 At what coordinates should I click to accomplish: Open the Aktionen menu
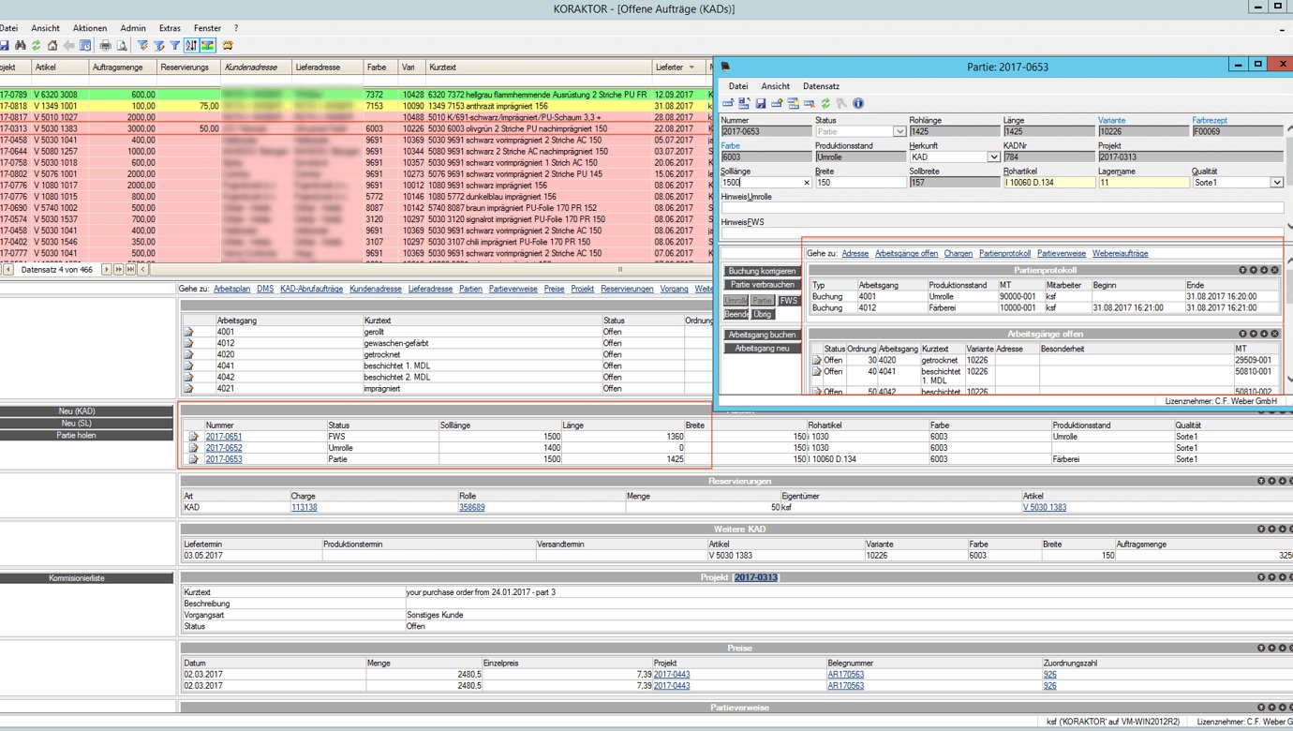tap(89, 29)
